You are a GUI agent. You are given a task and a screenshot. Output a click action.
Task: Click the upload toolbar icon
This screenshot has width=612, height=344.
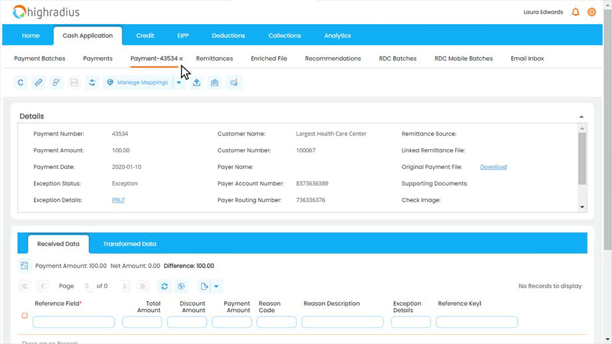click(197, 83)
